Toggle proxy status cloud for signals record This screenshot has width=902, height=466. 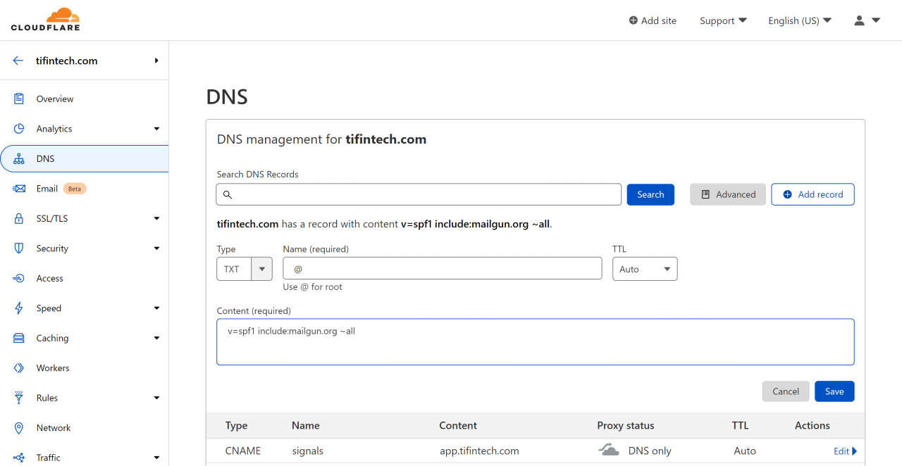click(609, 451)
